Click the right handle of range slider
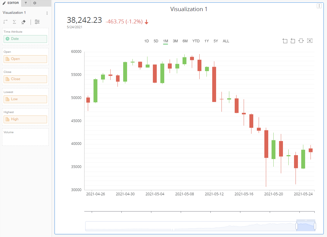Screen dimensions: 327x237 coord(315,226)
